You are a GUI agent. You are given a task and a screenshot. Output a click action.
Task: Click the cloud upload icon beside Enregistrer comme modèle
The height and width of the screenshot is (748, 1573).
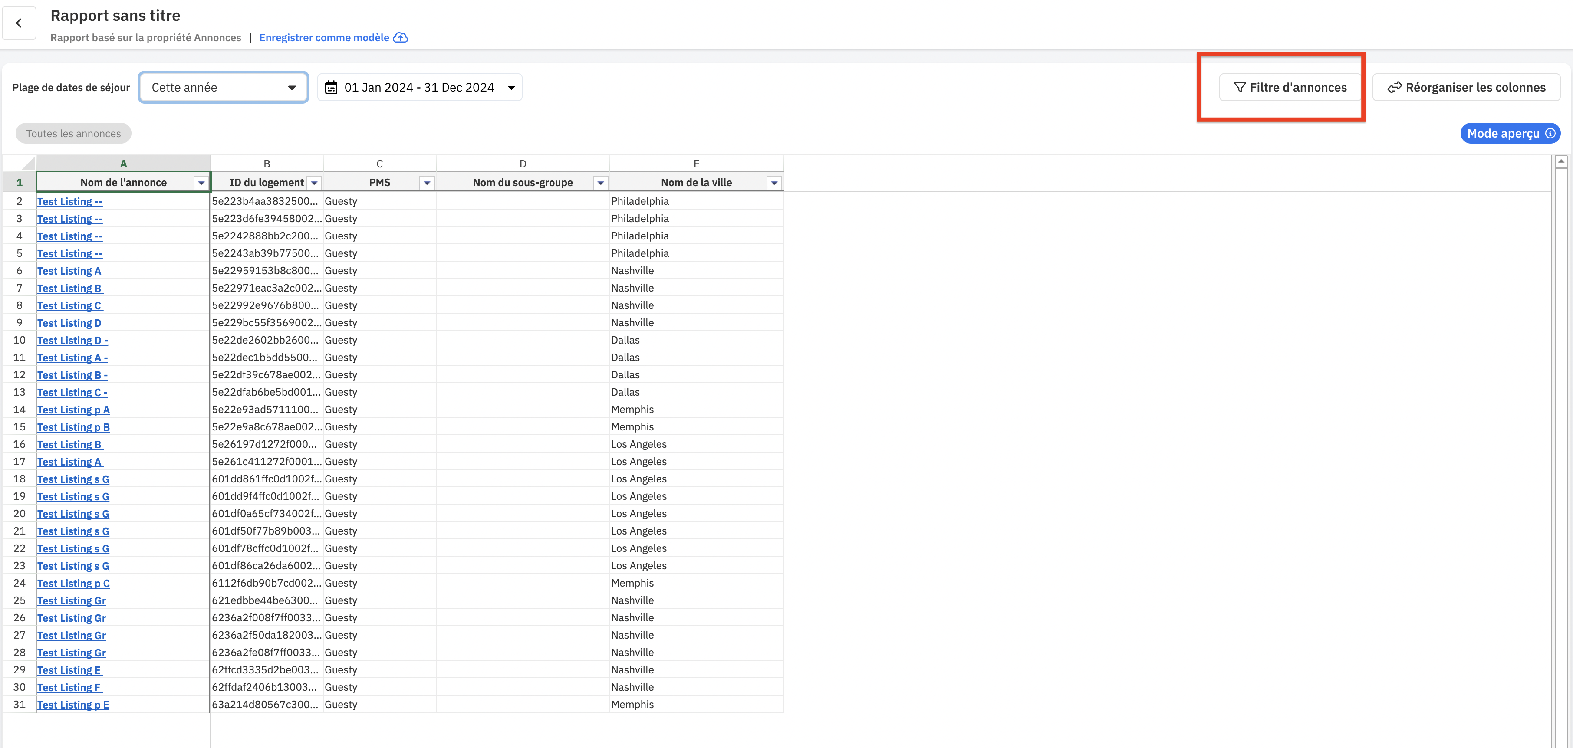coord(400,38)
